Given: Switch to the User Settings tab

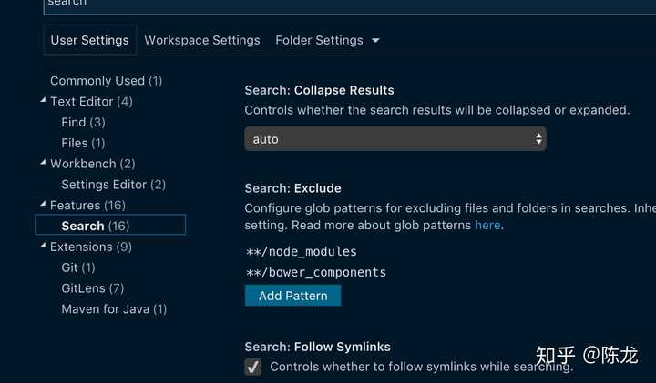Looking at the screenshot, I should (89, 40).
